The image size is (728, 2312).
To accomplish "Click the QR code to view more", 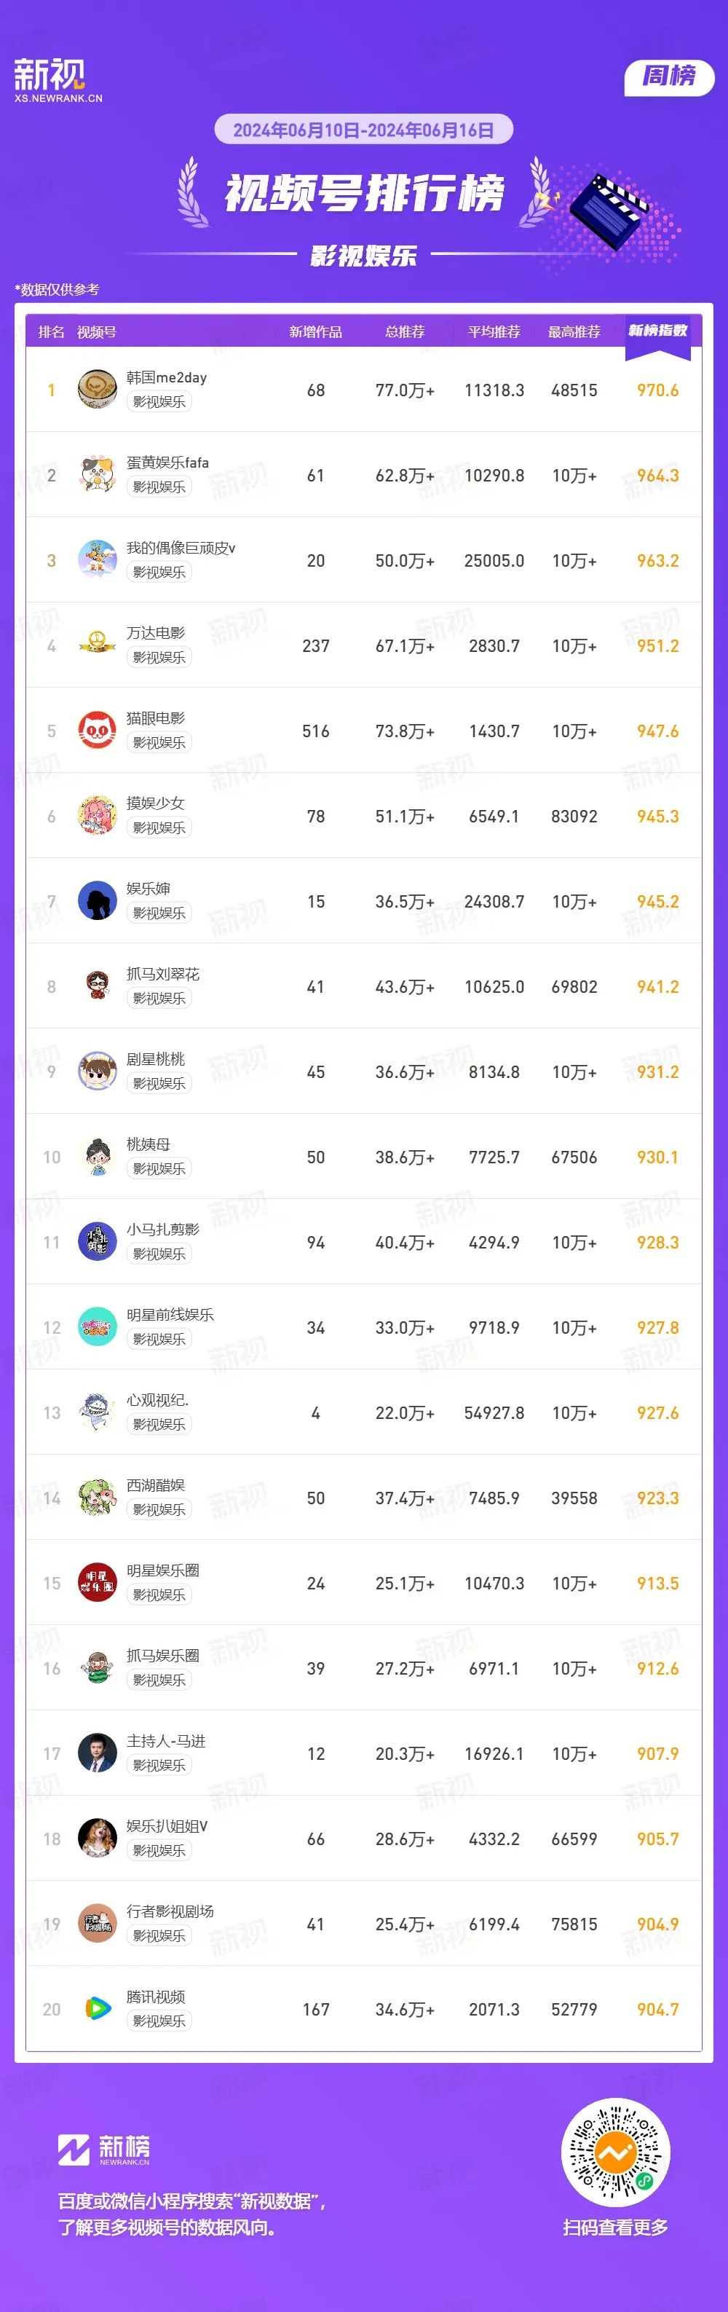I will click(615, 2152).
